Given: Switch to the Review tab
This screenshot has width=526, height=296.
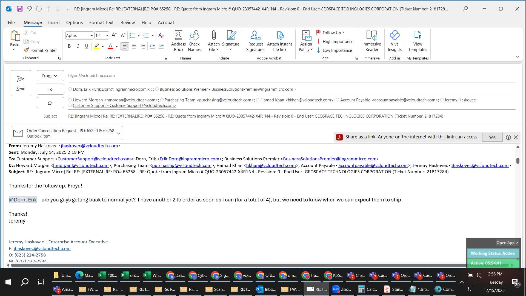Looking at the screenshot, I should point(128,22).
